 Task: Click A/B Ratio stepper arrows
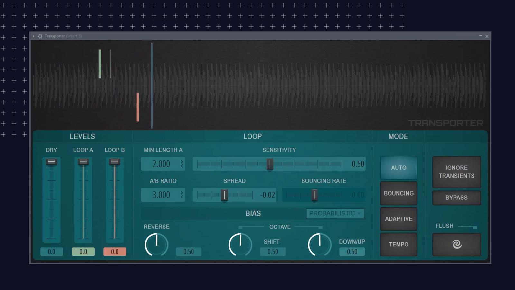coord(182,195)
